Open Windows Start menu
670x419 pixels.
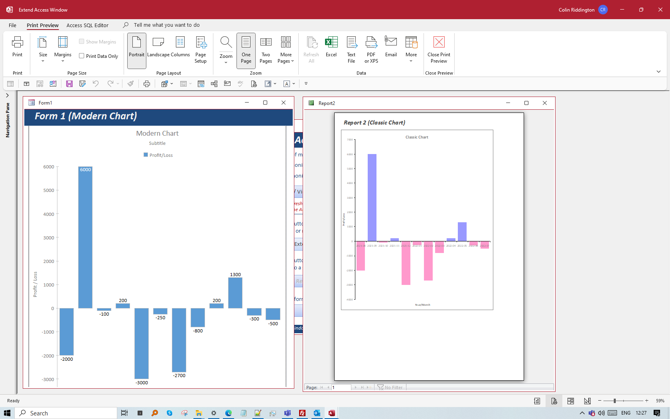7,413
